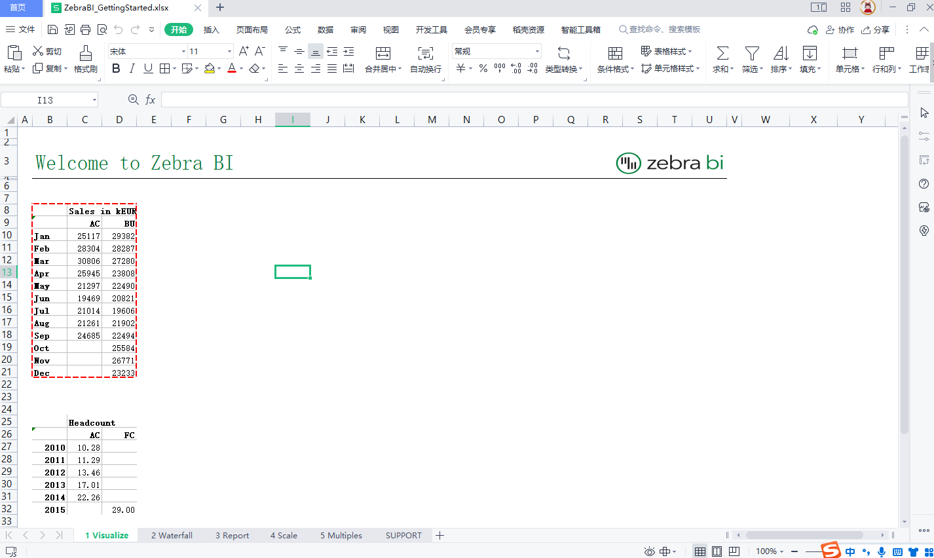Toggle Italic formatting

click(132, 68)
